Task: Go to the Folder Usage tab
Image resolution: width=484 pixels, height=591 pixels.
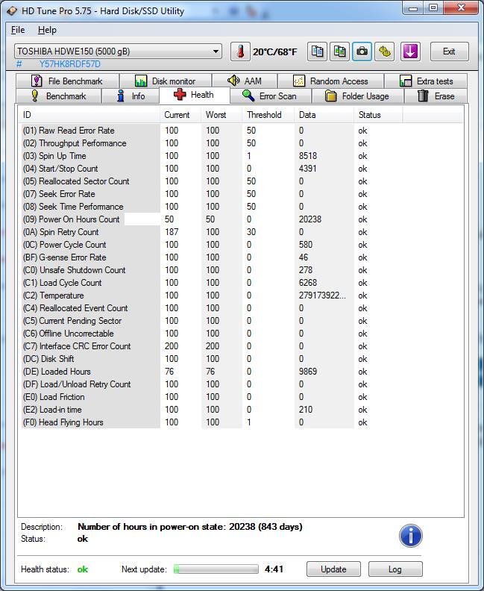Action: 357,96
